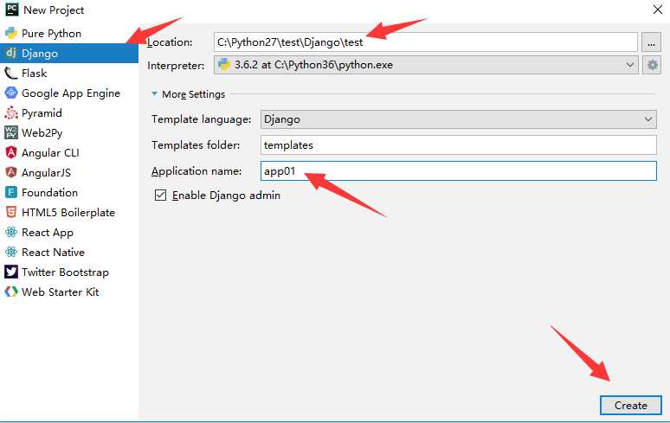670x423 pixels.
Task: Choose HTML5 Boilerplate project type
Action: coord(69,212)
